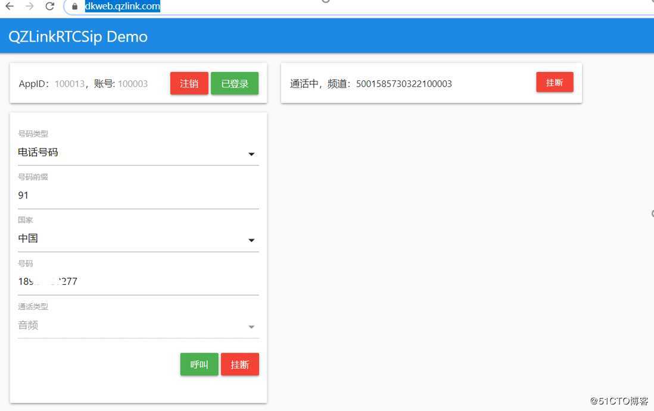Screen dimensions: 654x411
Task: Click the green 呼叫 call button
Action: [199, 365]
